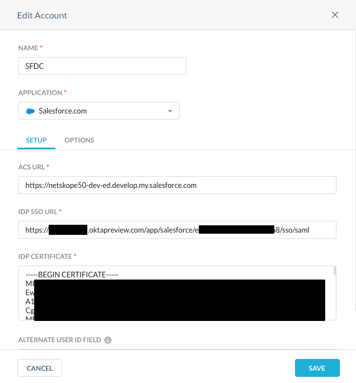Click the APPLICATION field label
This screenshot has width=356, height=383.
(40, 93)
